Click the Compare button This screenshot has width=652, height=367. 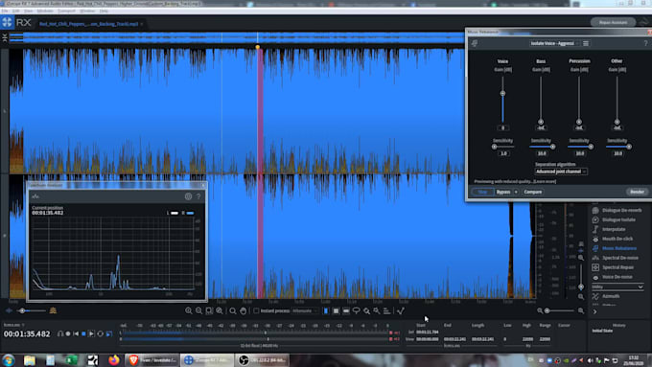[533, 192]
